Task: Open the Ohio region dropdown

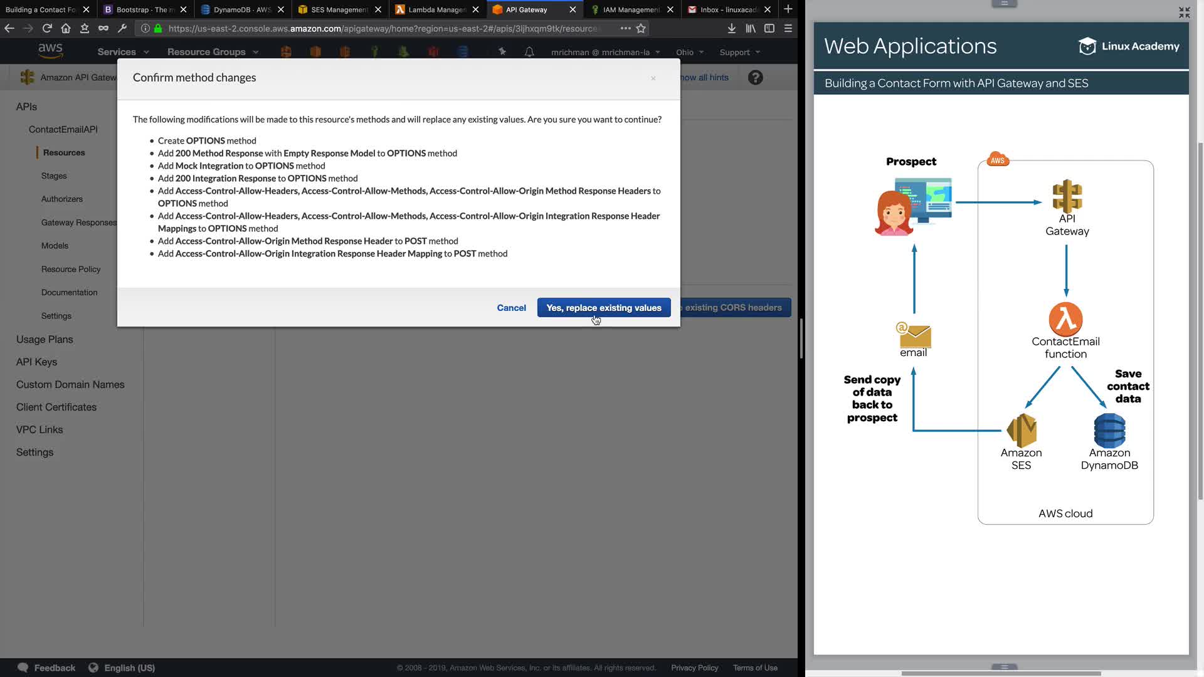Action: pos(690,52)
